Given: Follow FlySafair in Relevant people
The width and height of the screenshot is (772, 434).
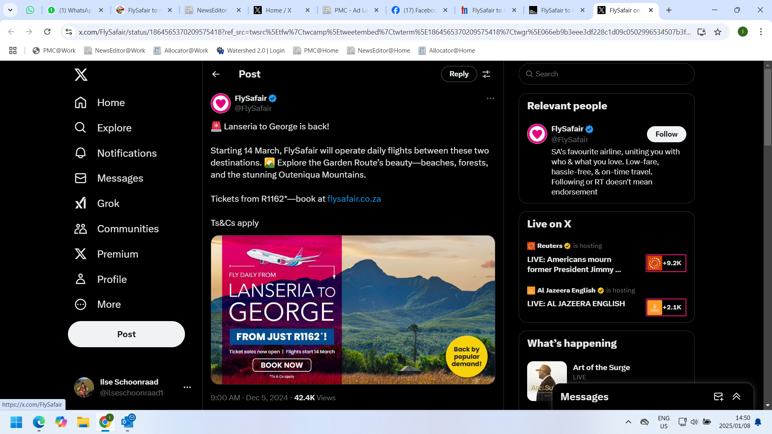Looking at the screenshot, I should (x=666, y=134).
